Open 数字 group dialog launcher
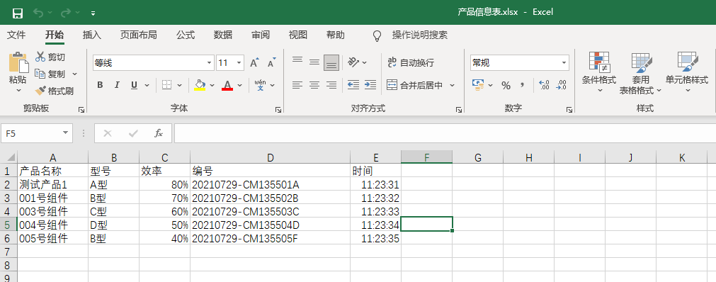This screenshot has width=716, height=282. point(569,110)
